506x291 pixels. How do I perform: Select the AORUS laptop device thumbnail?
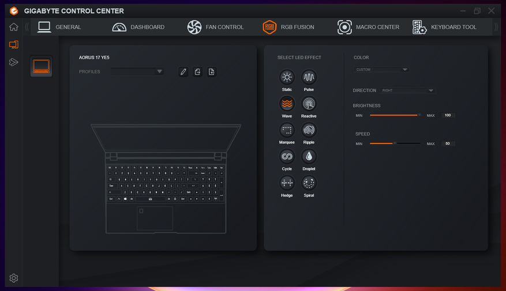pos(41,66)
